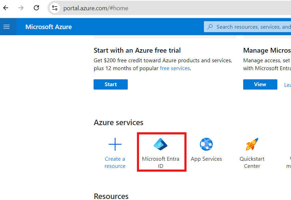Open the 'free services' link
This screenshot has width=291, height=200.
(x=175, y=68)
